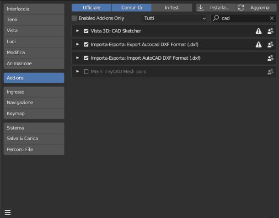This screenshot has width=279, height=218.
Task: Toggle the Enabled Add-ons Only checkbox
Action: (x=75, y=18)
